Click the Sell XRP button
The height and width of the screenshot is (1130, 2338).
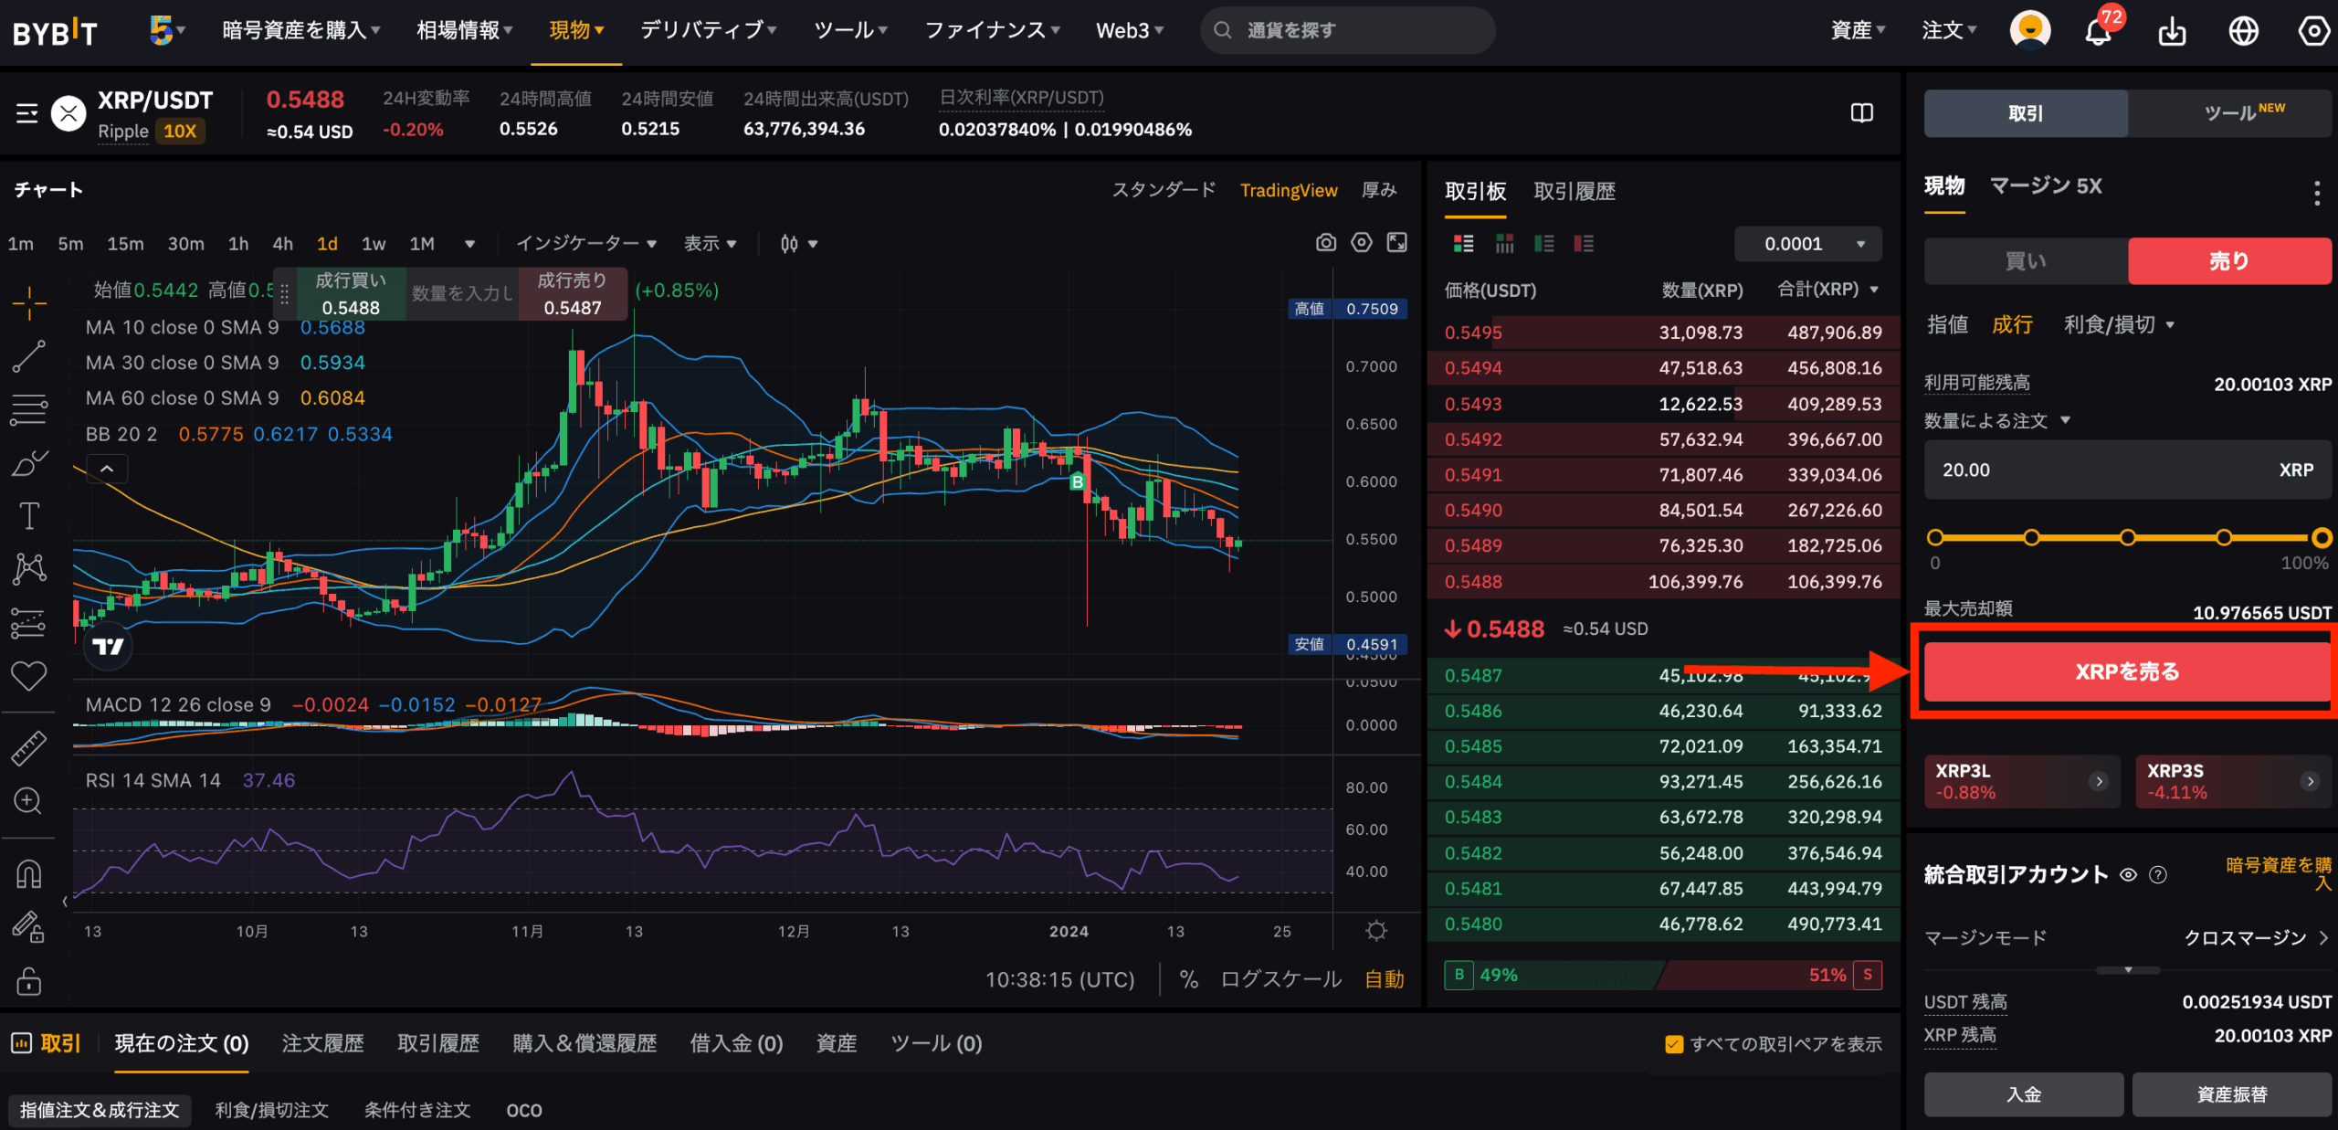coord(2127,672)
